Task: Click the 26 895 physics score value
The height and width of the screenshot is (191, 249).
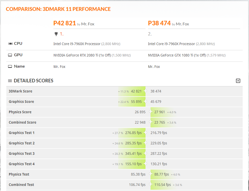Action: click(140, 112)
